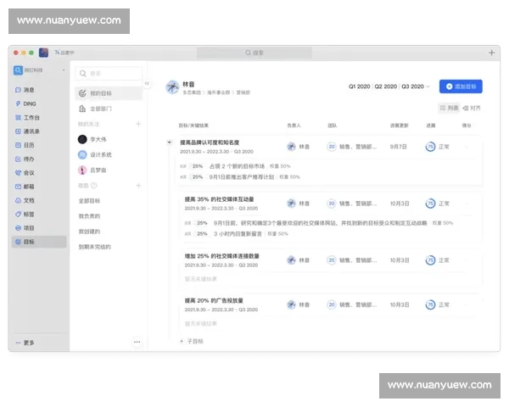Image resolution: width=509 pixels, height=407 pixels.
Task: Click the 海外事业群 breadcrumb
Action: [x=219, y=92]
